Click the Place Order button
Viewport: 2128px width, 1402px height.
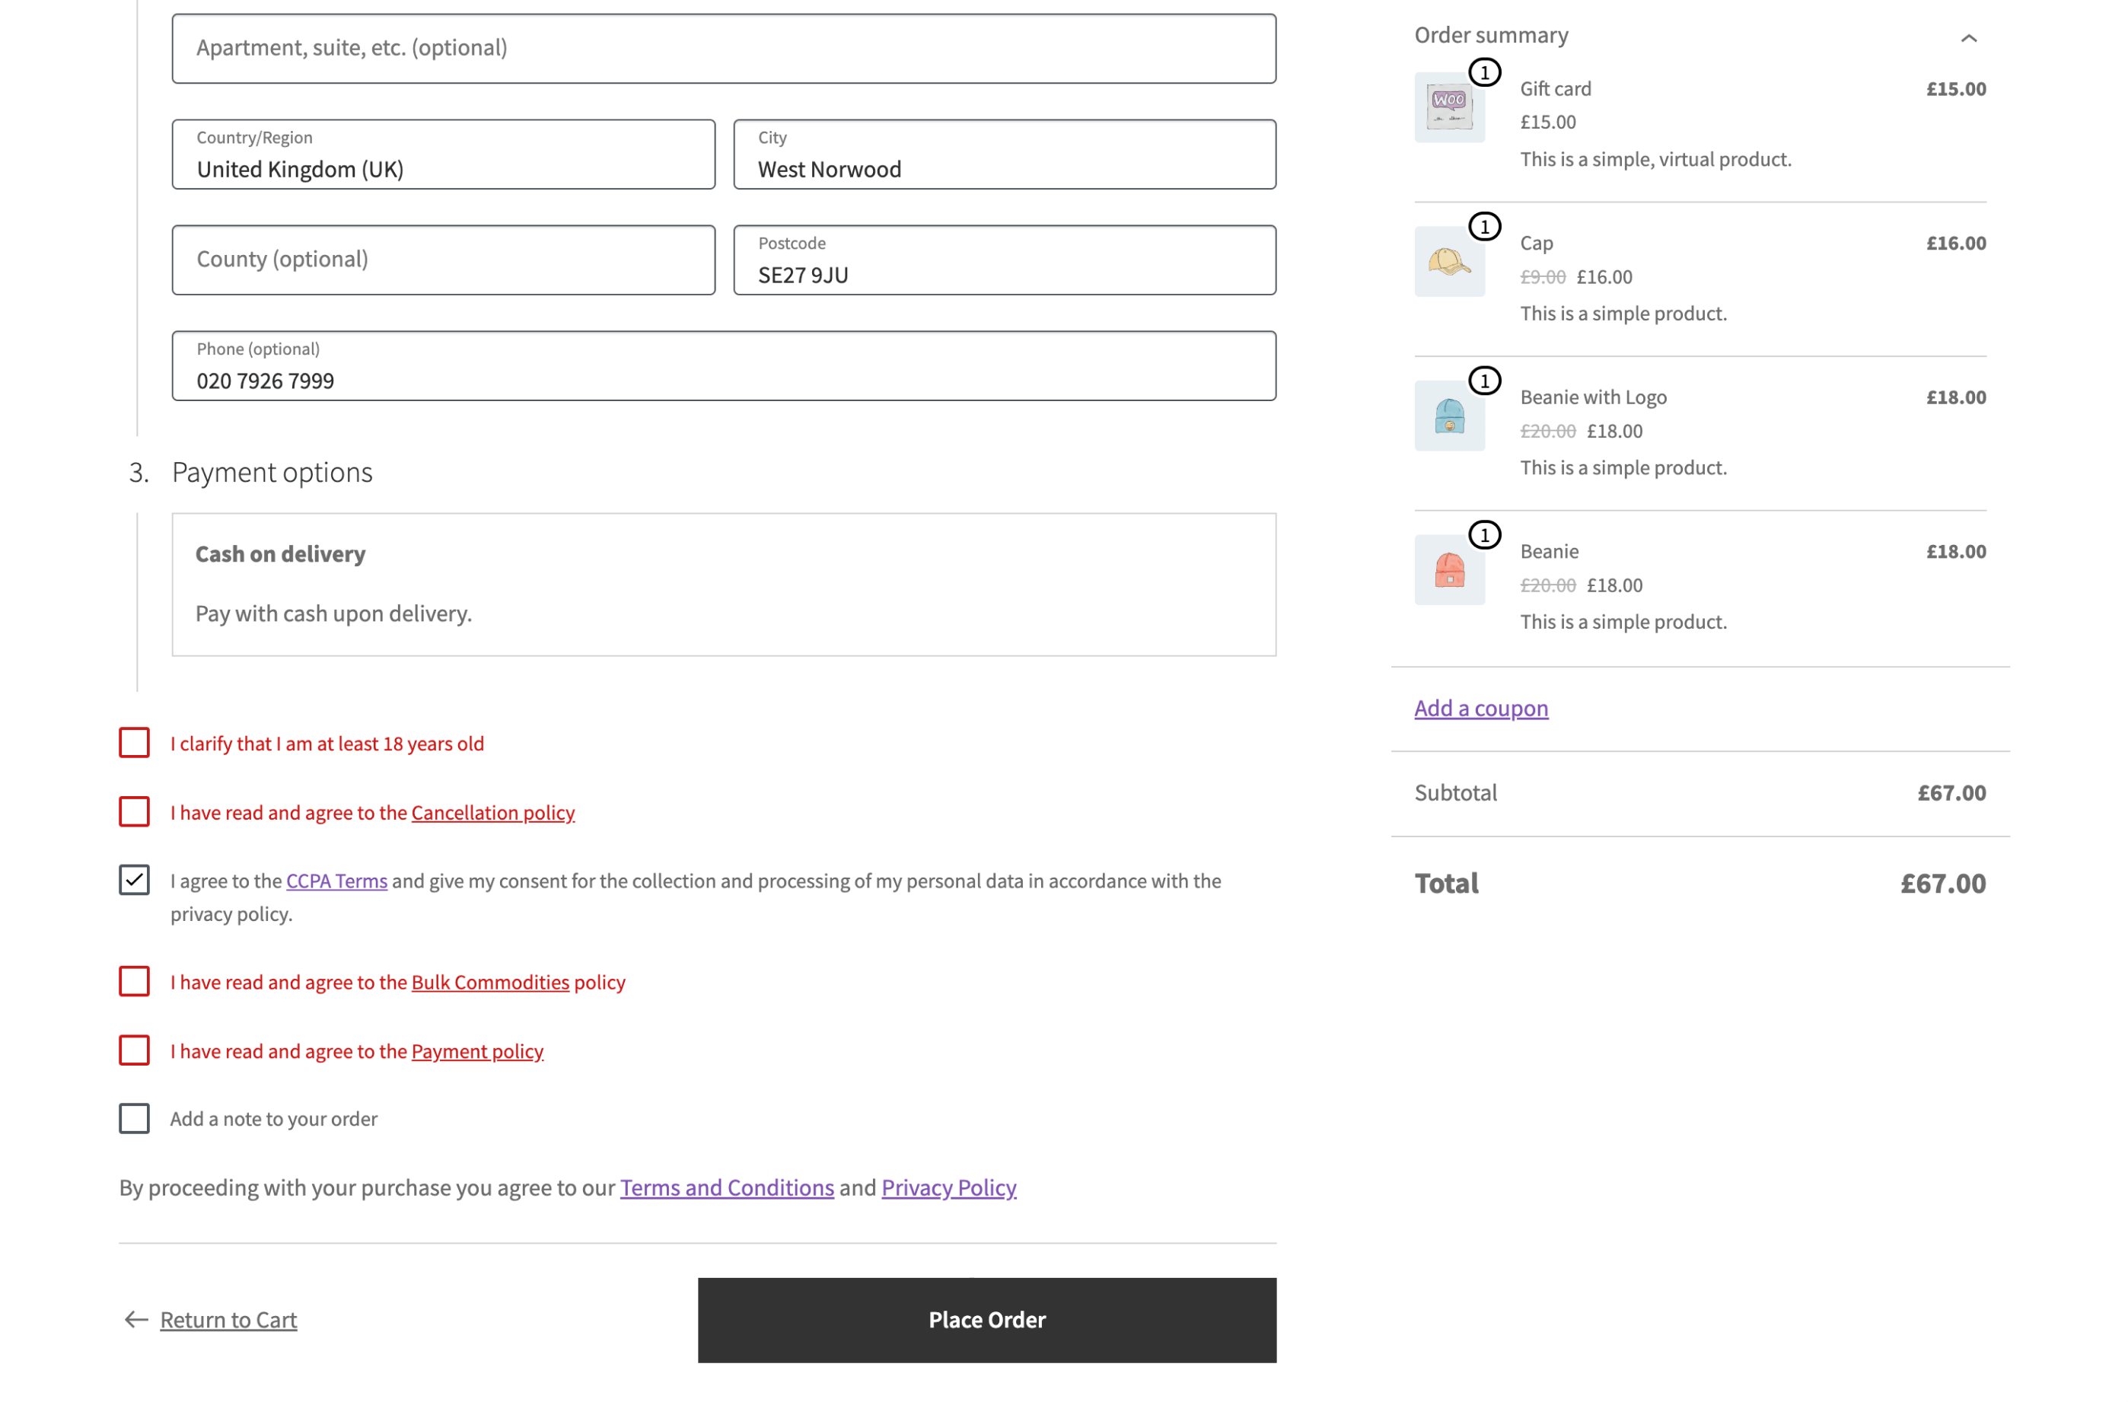click(986, 1320)
